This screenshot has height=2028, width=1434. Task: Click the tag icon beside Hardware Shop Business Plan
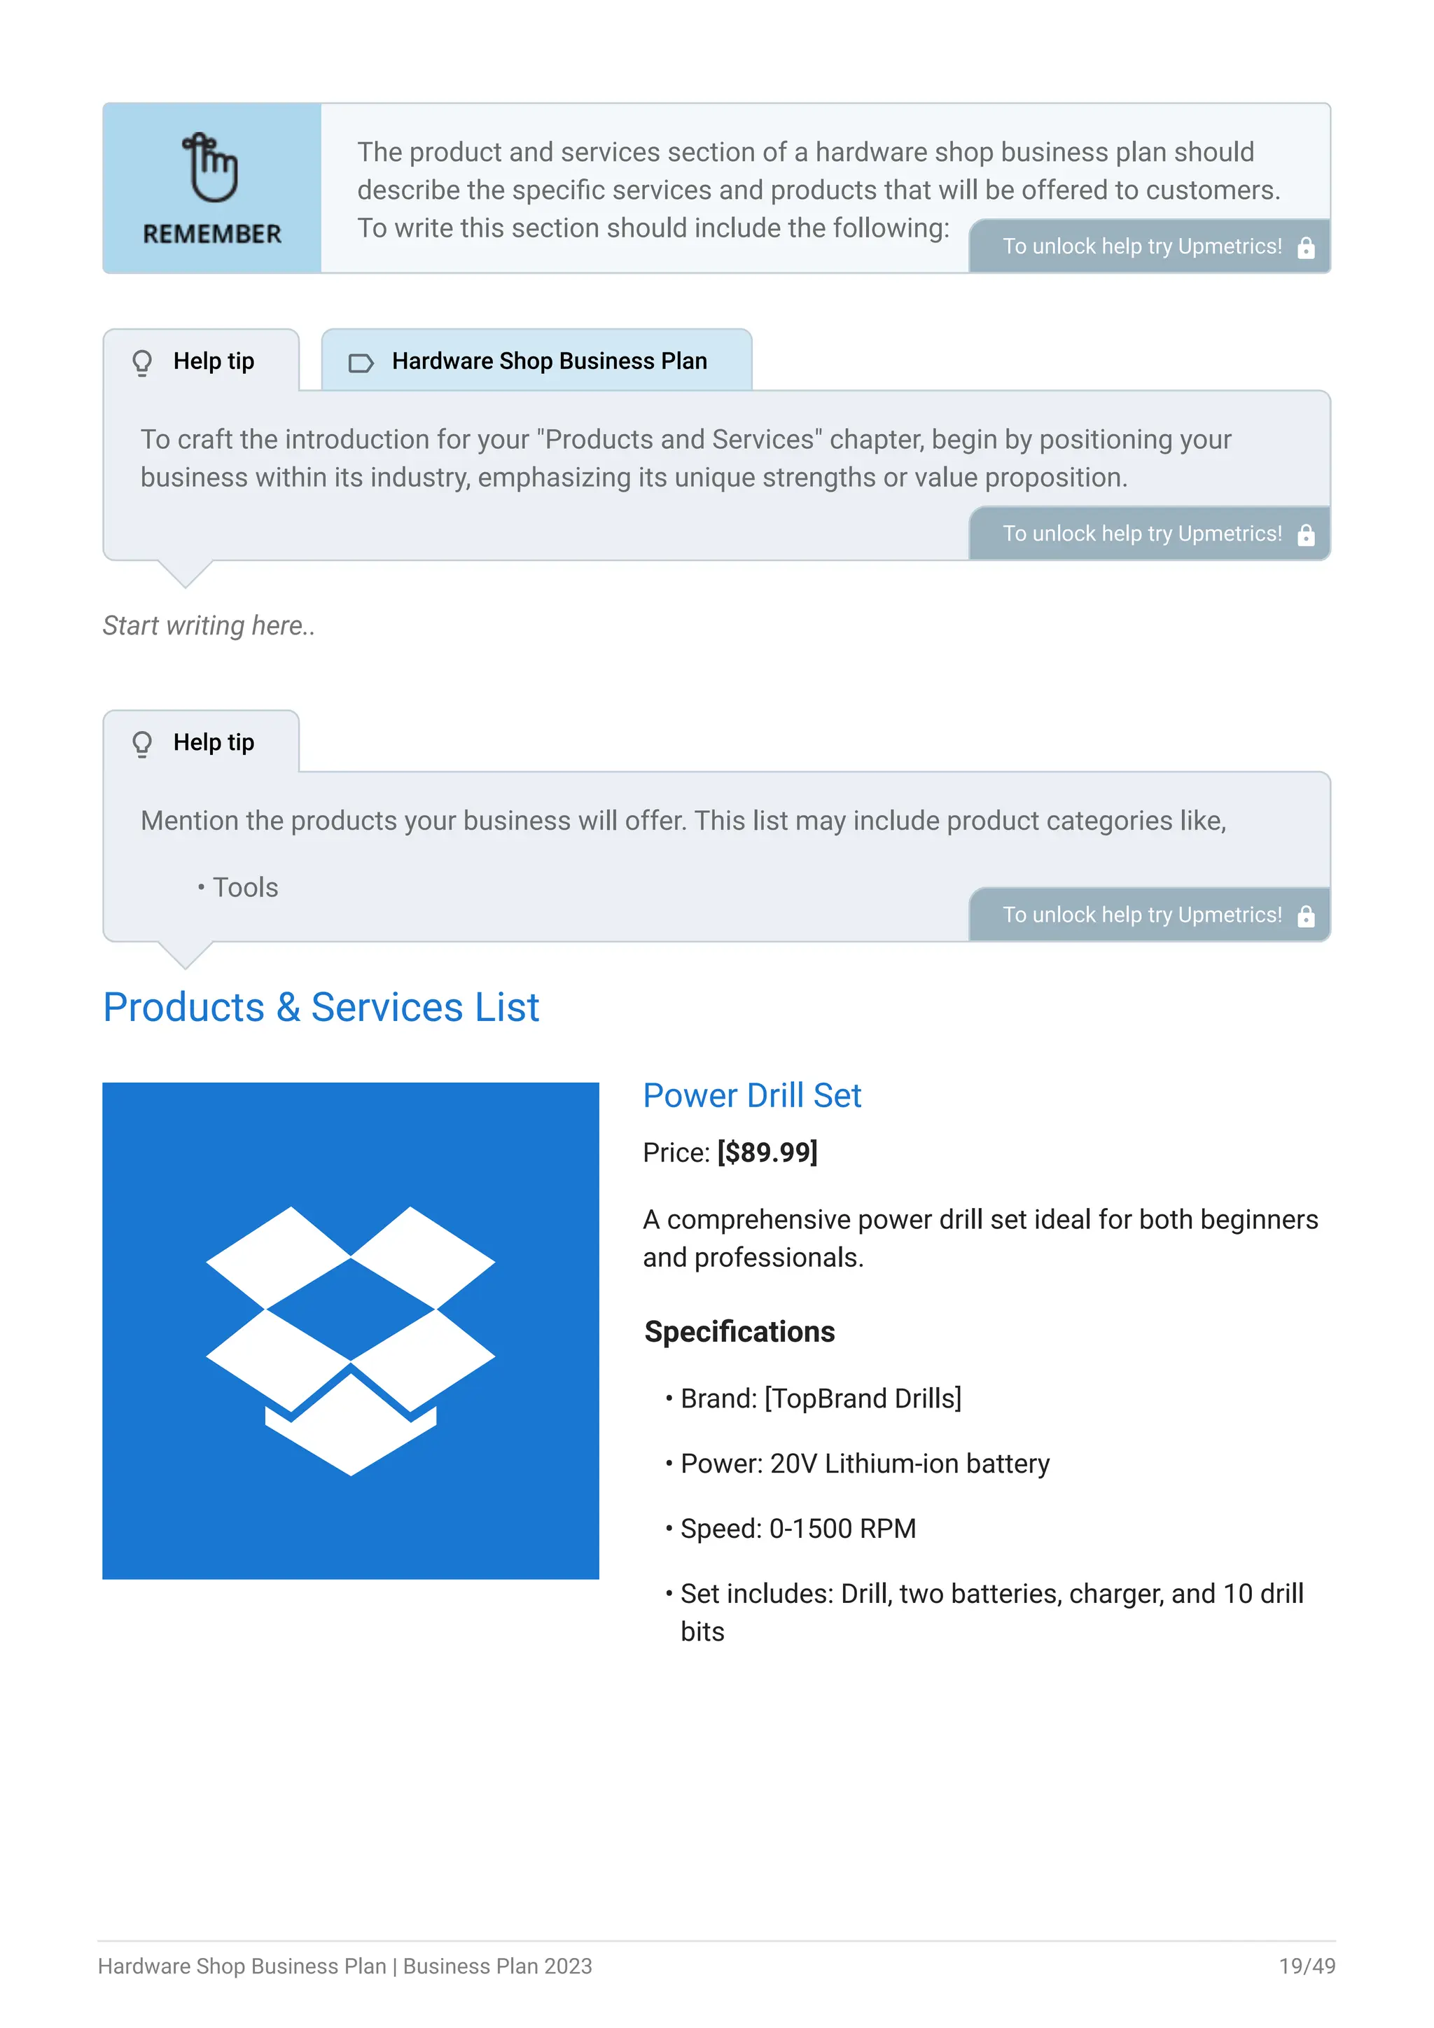pos(361,363)
